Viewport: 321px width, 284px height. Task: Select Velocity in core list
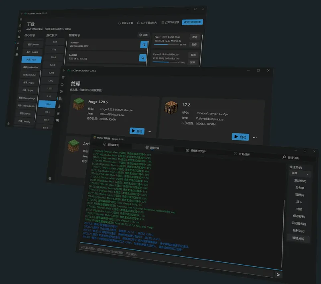(x=24, y=121)
